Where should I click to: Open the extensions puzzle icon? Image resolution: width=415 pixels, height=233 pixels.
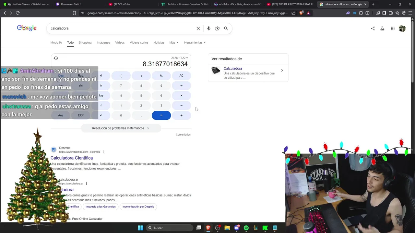click(361, 13)
